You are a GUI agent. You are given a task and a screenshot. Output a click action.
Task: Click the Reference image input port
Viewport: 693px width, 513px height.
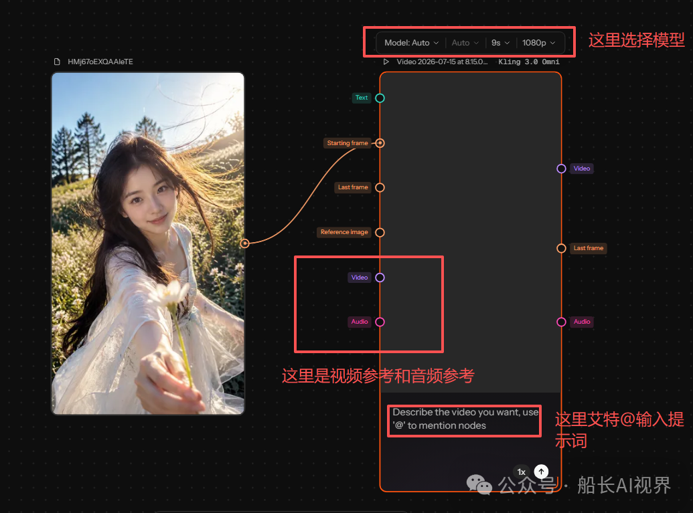[x=380, y=232]
